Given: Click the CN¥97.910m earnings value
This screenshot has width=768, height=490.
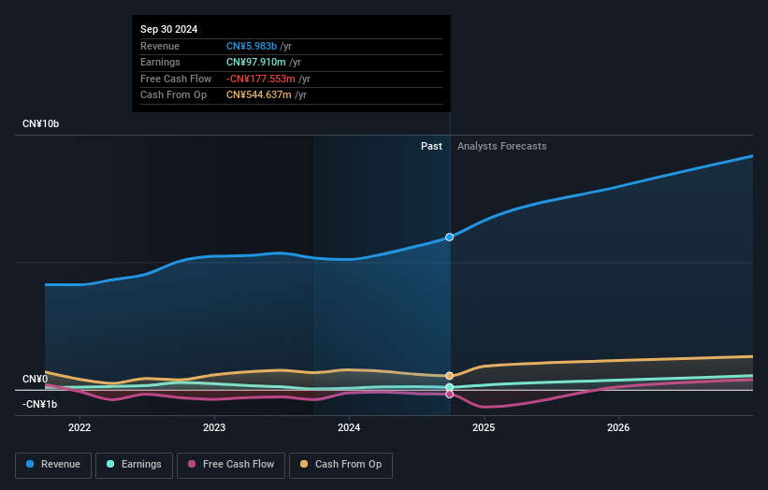Looking at the screenshot, I should 255,62.
